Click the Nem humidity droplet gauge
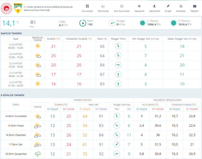 coord(83,23)
